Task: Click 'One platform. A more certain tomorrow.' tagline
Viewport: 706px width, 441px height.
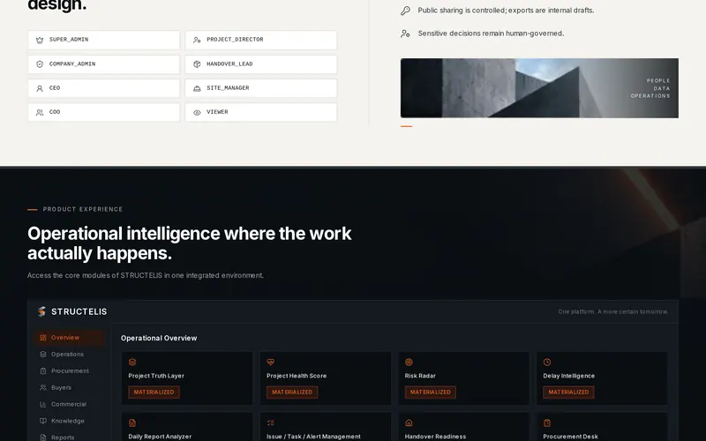Action: pyautogui.click(x=613, y=311)
